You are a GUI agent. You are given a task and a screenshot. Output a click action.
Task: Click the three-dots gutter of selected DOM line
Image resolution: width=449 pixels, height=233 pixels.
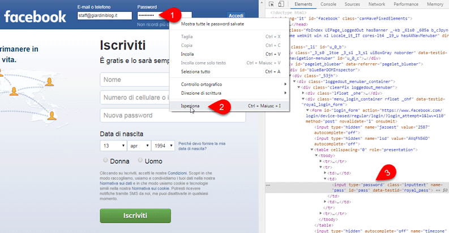point(268,185)
